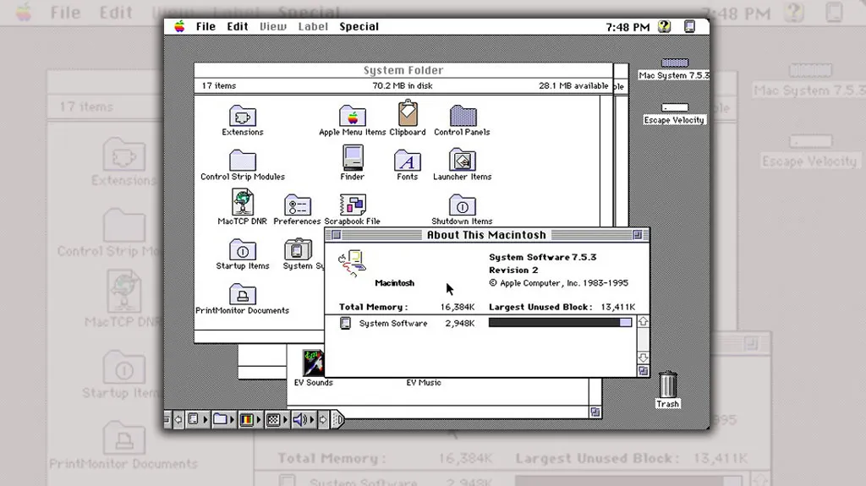Click the '28.1 MB available' text
The image size is (866, 486).
pos(573,85)
